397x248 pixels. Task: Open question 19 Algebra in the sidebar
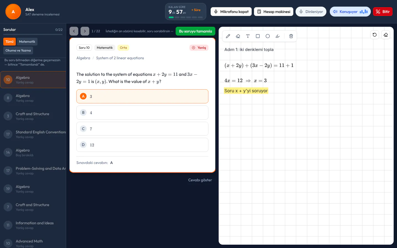point(33,189)
